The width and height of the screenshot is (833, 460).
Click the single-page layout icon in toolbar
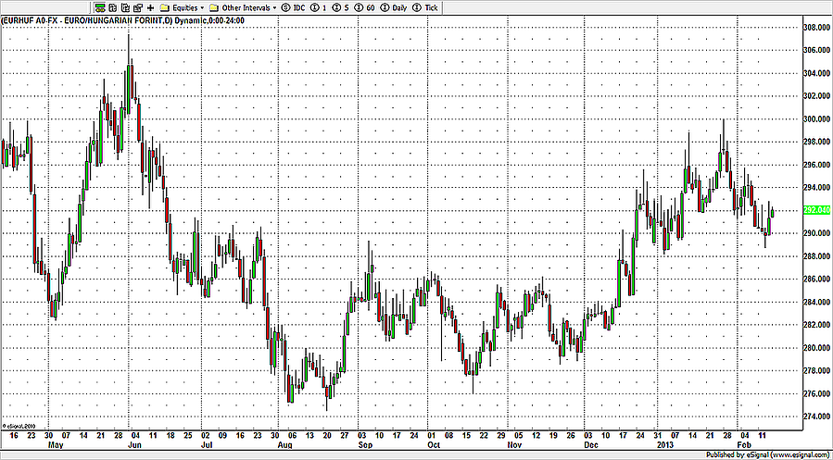112,6
